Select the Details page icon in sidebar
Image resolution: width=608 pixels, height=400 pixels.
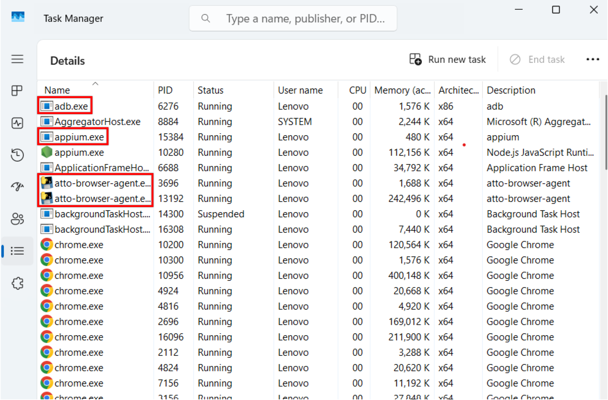tap(18, 251)
